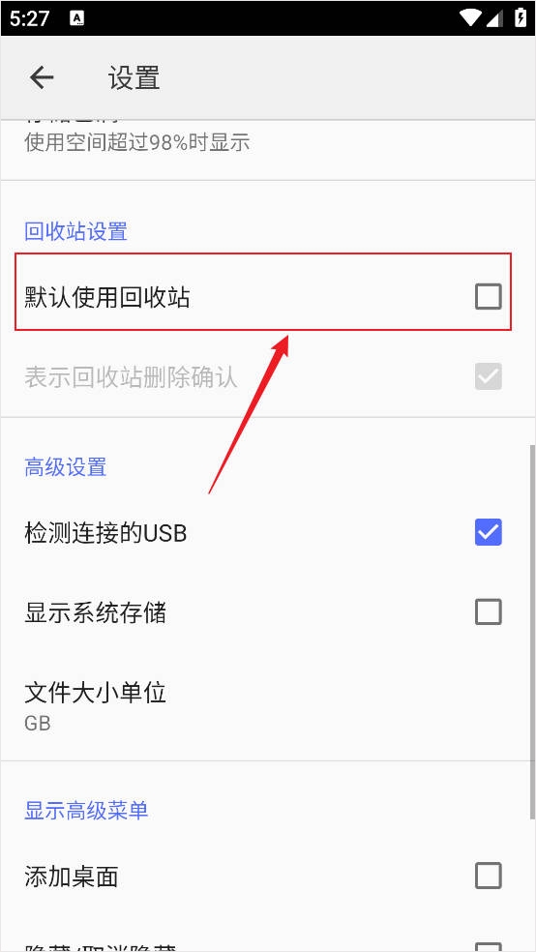Enable 默认使用回收站 checkbox

pyautogui.click(x=488, y=297)
